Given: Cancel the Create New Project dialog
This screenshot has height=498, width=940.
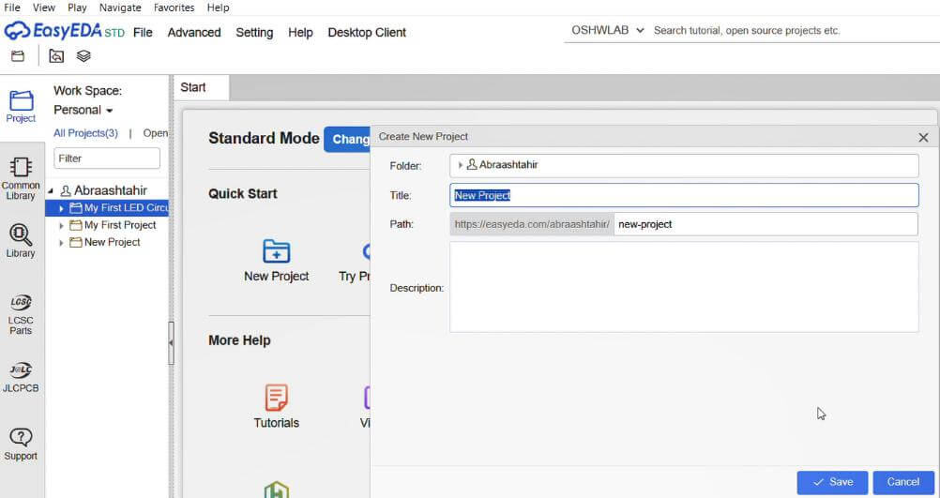Looking at the screenshot, I should point(902,482).
